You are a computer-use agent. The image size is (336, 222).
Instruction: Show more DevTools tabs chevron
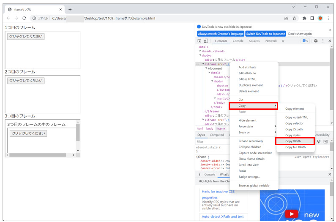pos(283,41)
